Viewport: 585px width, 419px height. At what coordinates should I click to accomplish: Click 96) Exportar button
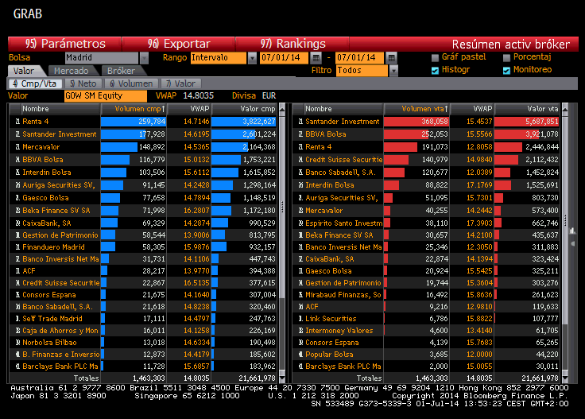(179, 44)
